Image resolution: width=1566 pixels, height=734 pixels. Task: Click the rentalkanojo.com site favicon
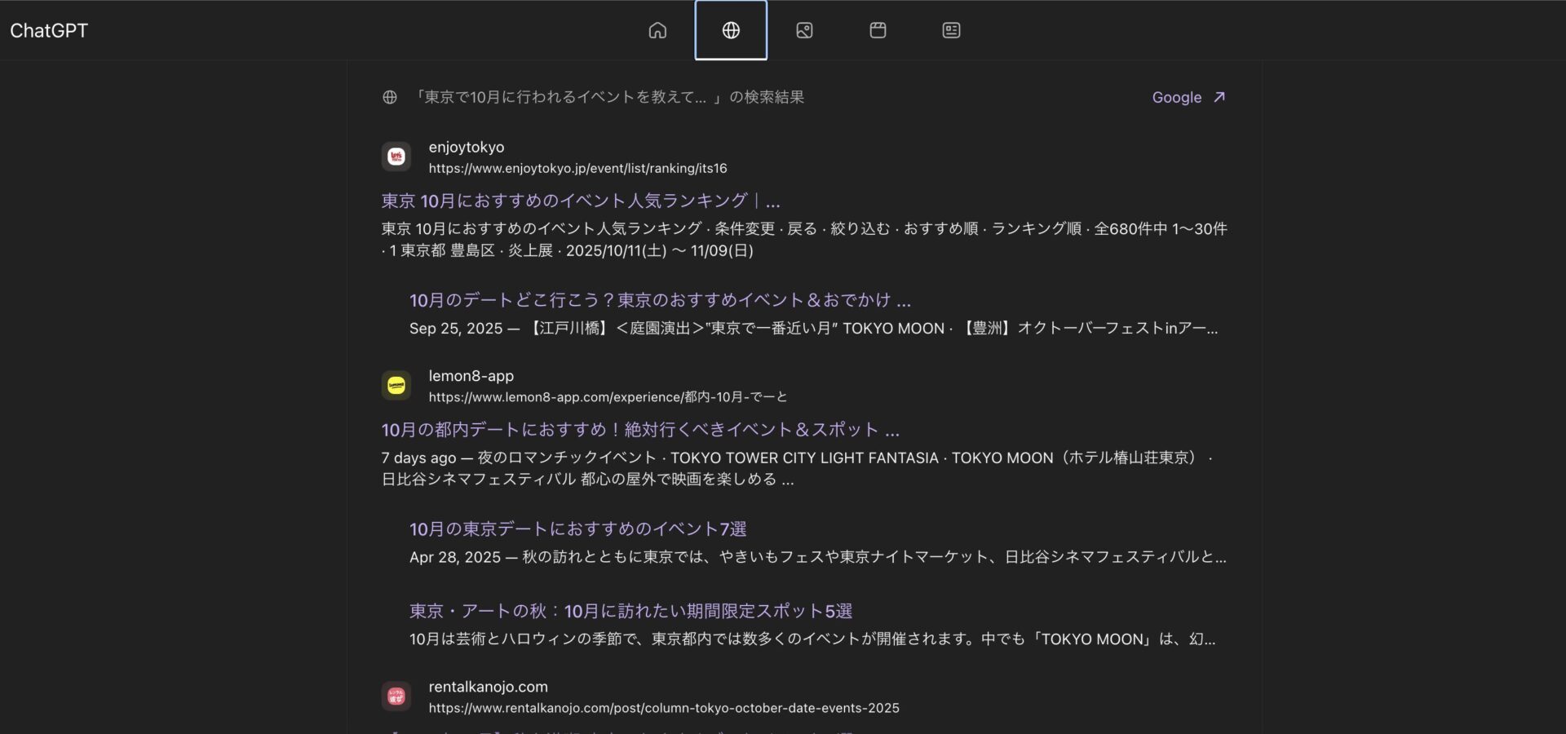coord(396,696)
